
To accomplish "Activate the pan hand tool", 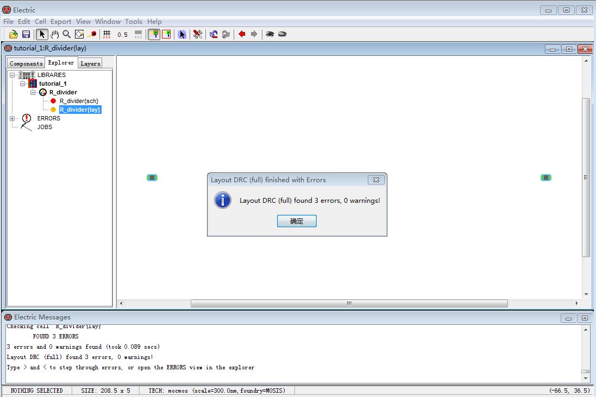I will (55, 35).
